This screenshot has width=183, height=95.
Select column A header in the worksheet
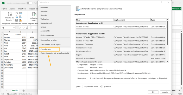click(9, 32)
